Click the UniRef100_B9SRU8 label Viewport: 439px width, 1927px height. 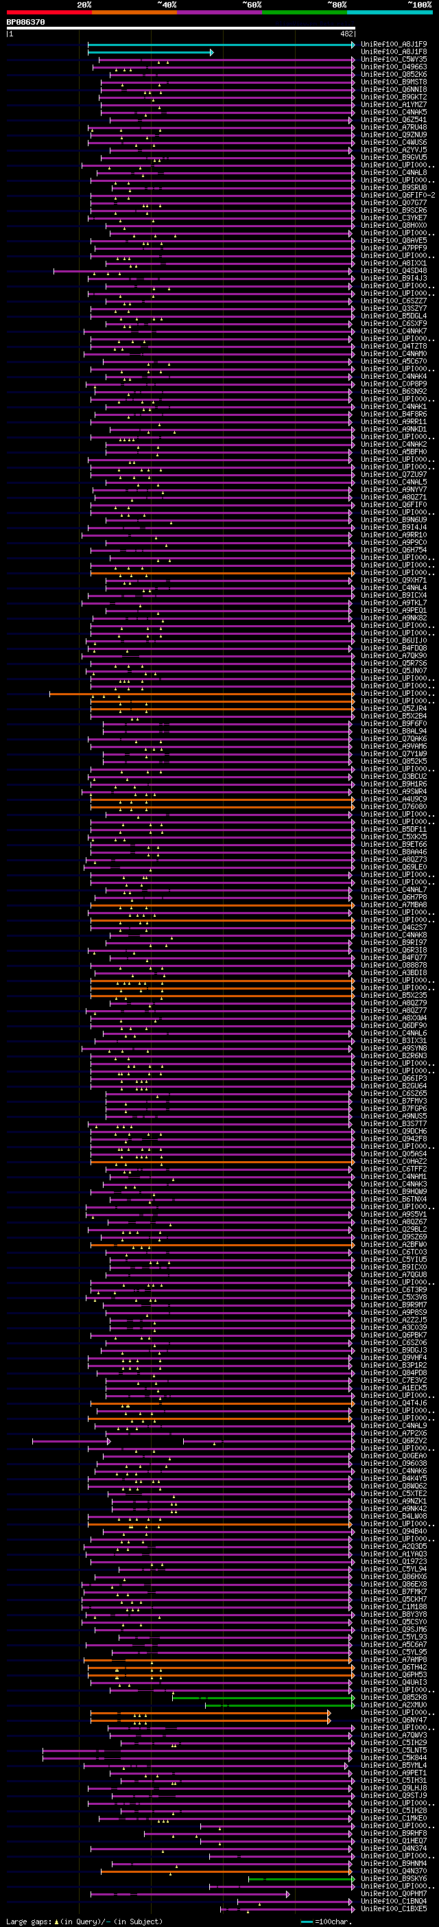[393, 187]
